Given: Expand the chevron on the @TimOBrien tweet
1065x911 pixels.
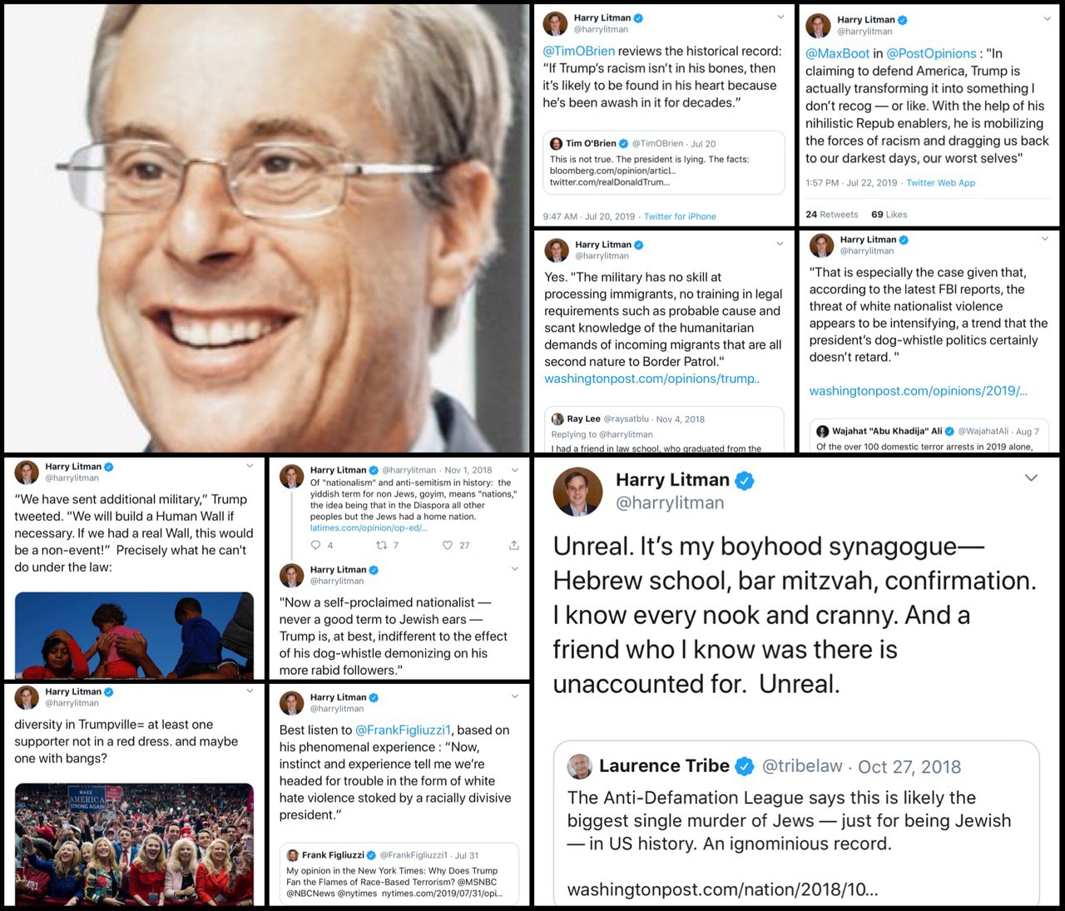Looking at the screenshot, I should [x=780, y=17].
